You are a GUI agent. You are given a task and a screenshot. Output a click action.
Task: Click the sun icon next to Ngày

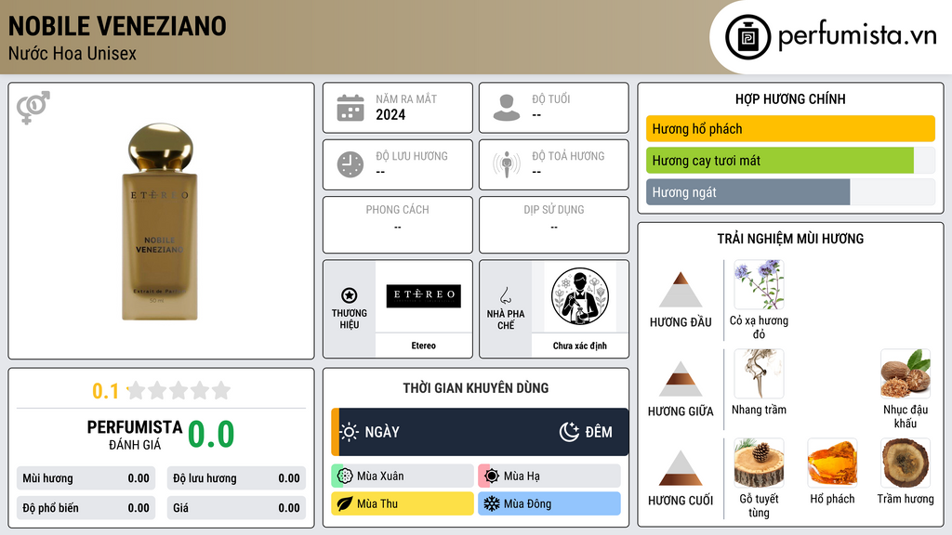point(350,432)
